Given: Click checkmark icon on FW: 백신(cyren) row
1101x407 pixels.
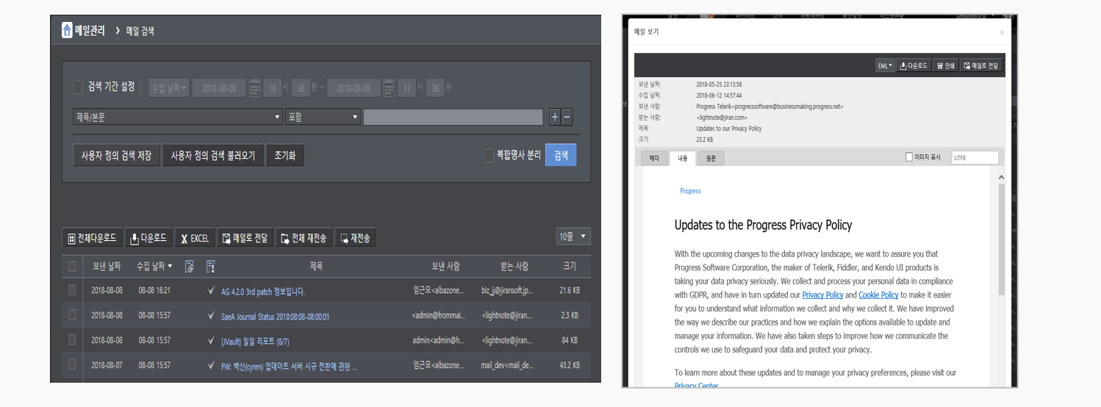Looking at the screenshot, I should coord(212,365).
